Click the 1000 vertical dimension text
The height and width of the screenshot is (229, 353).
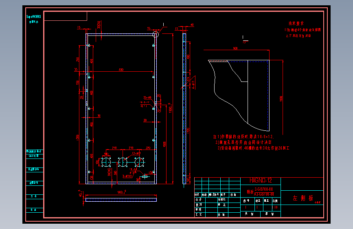pos(164,145)
